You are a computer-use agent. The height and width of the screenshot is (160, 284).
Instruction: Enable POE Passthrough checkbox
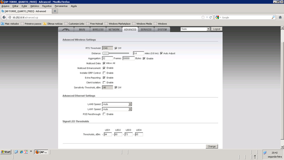coord(104,114)
